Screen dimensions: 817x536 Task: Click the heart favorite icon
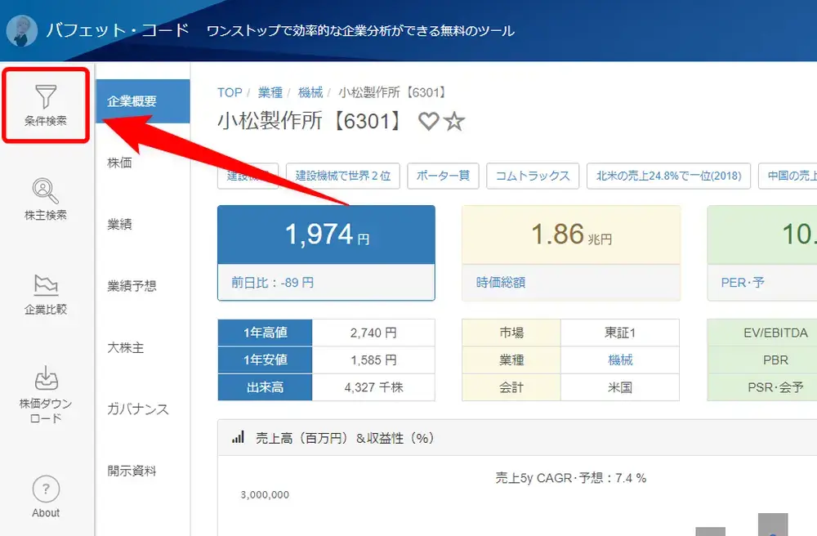coord(429,122)
